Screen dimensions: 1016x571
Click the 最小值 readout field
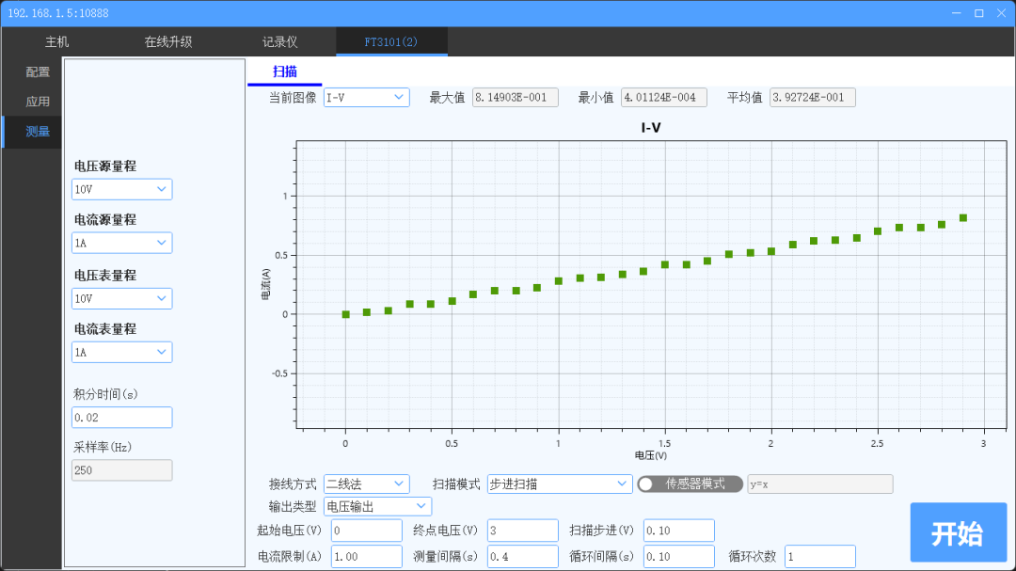click(663, 98)
